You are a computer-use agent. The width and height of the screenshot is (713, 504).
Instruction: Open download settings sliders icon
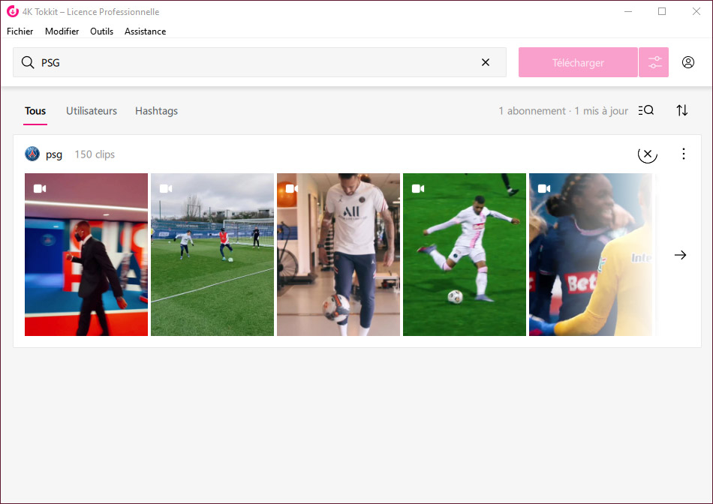tap(654, 62)
